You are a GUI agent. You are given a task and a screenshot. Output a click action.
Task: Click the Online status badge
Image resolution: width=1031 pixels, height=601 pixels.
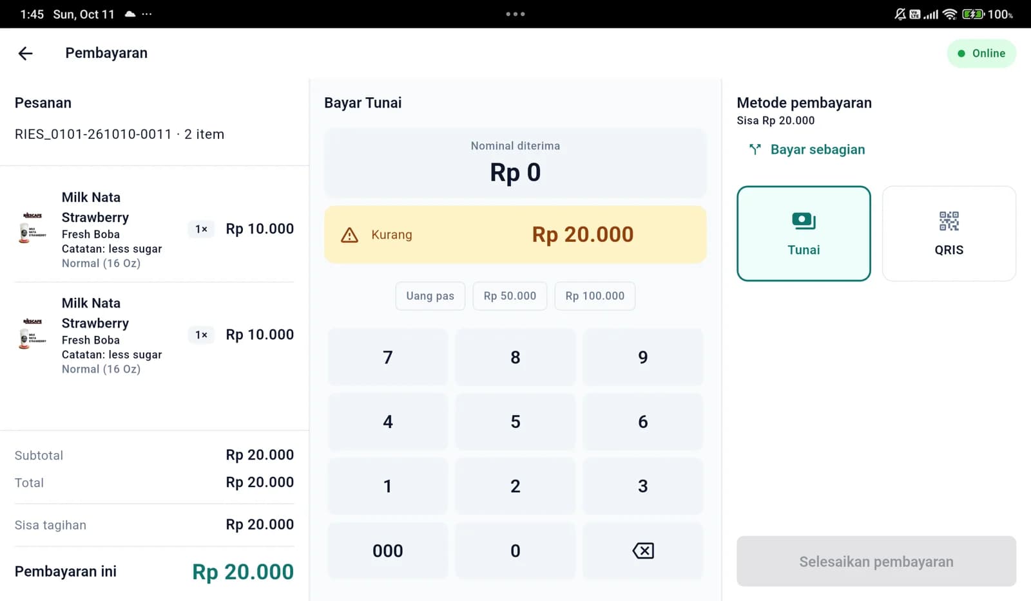(981, 53)
